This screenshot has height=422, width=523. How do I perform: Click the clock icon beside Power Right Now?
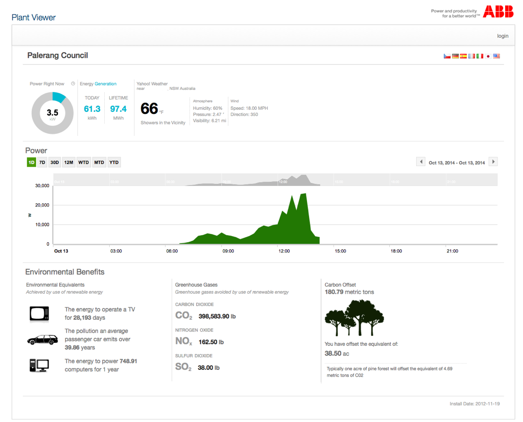73,84
